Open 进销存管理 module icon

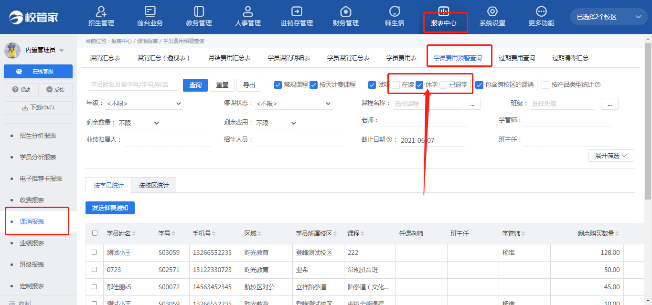point(297,11)
